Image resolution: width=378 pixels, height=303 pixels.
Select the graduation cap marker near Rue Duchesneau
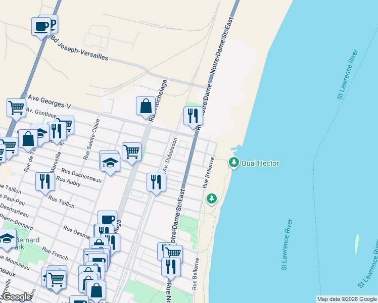point(110,164)
